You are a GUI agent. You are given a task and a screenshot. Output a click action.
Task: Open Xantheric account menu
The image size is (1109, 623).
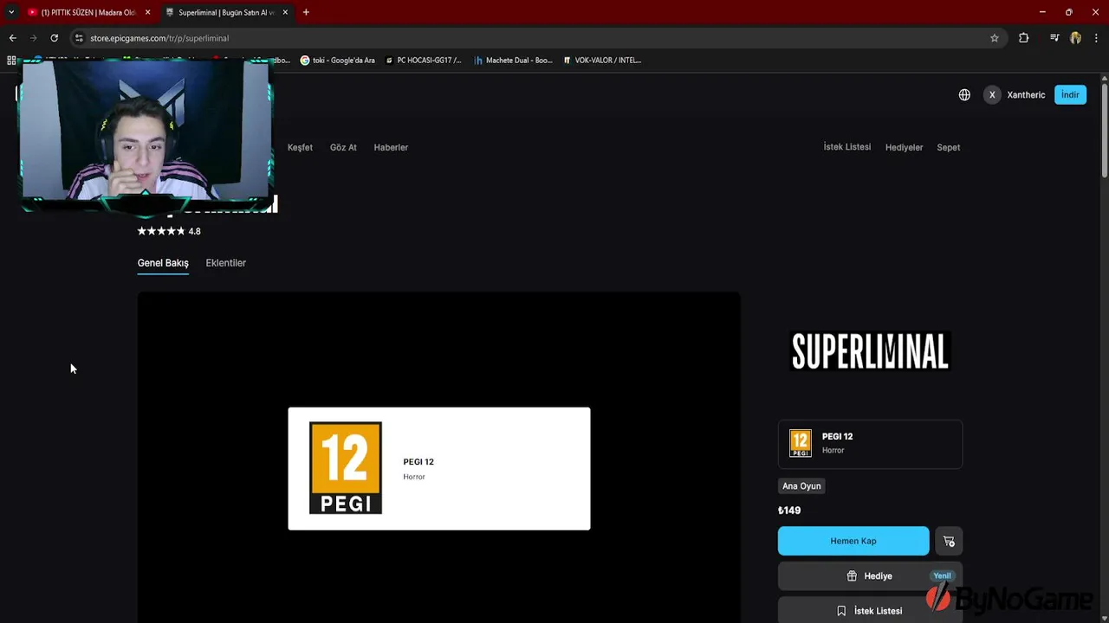point(1015,95)
